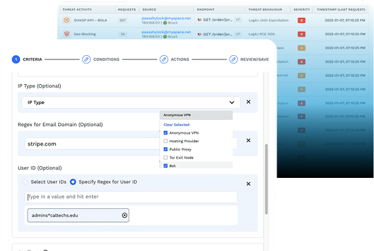The width and height of the screenshot is (374, 251).
Task: Click the stripe.com email domain regex field
Action: (92, 143)
